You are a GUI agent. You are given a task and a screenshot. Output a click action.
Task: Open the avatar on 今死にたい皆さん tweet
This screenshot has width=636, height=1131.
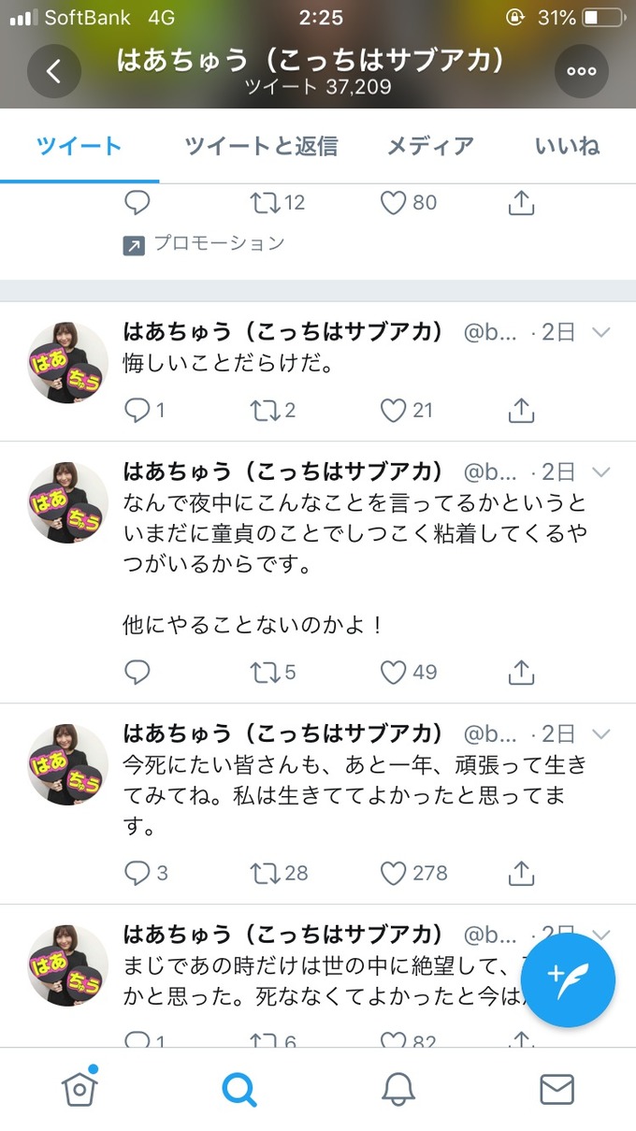(x=67, y=763)
